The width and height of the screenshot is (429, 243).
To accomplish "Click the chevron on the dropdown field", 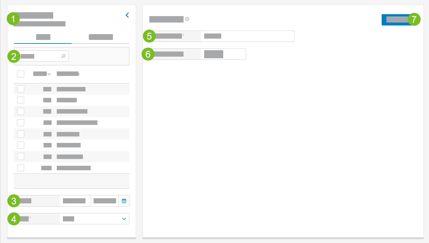I will (124, 219).
